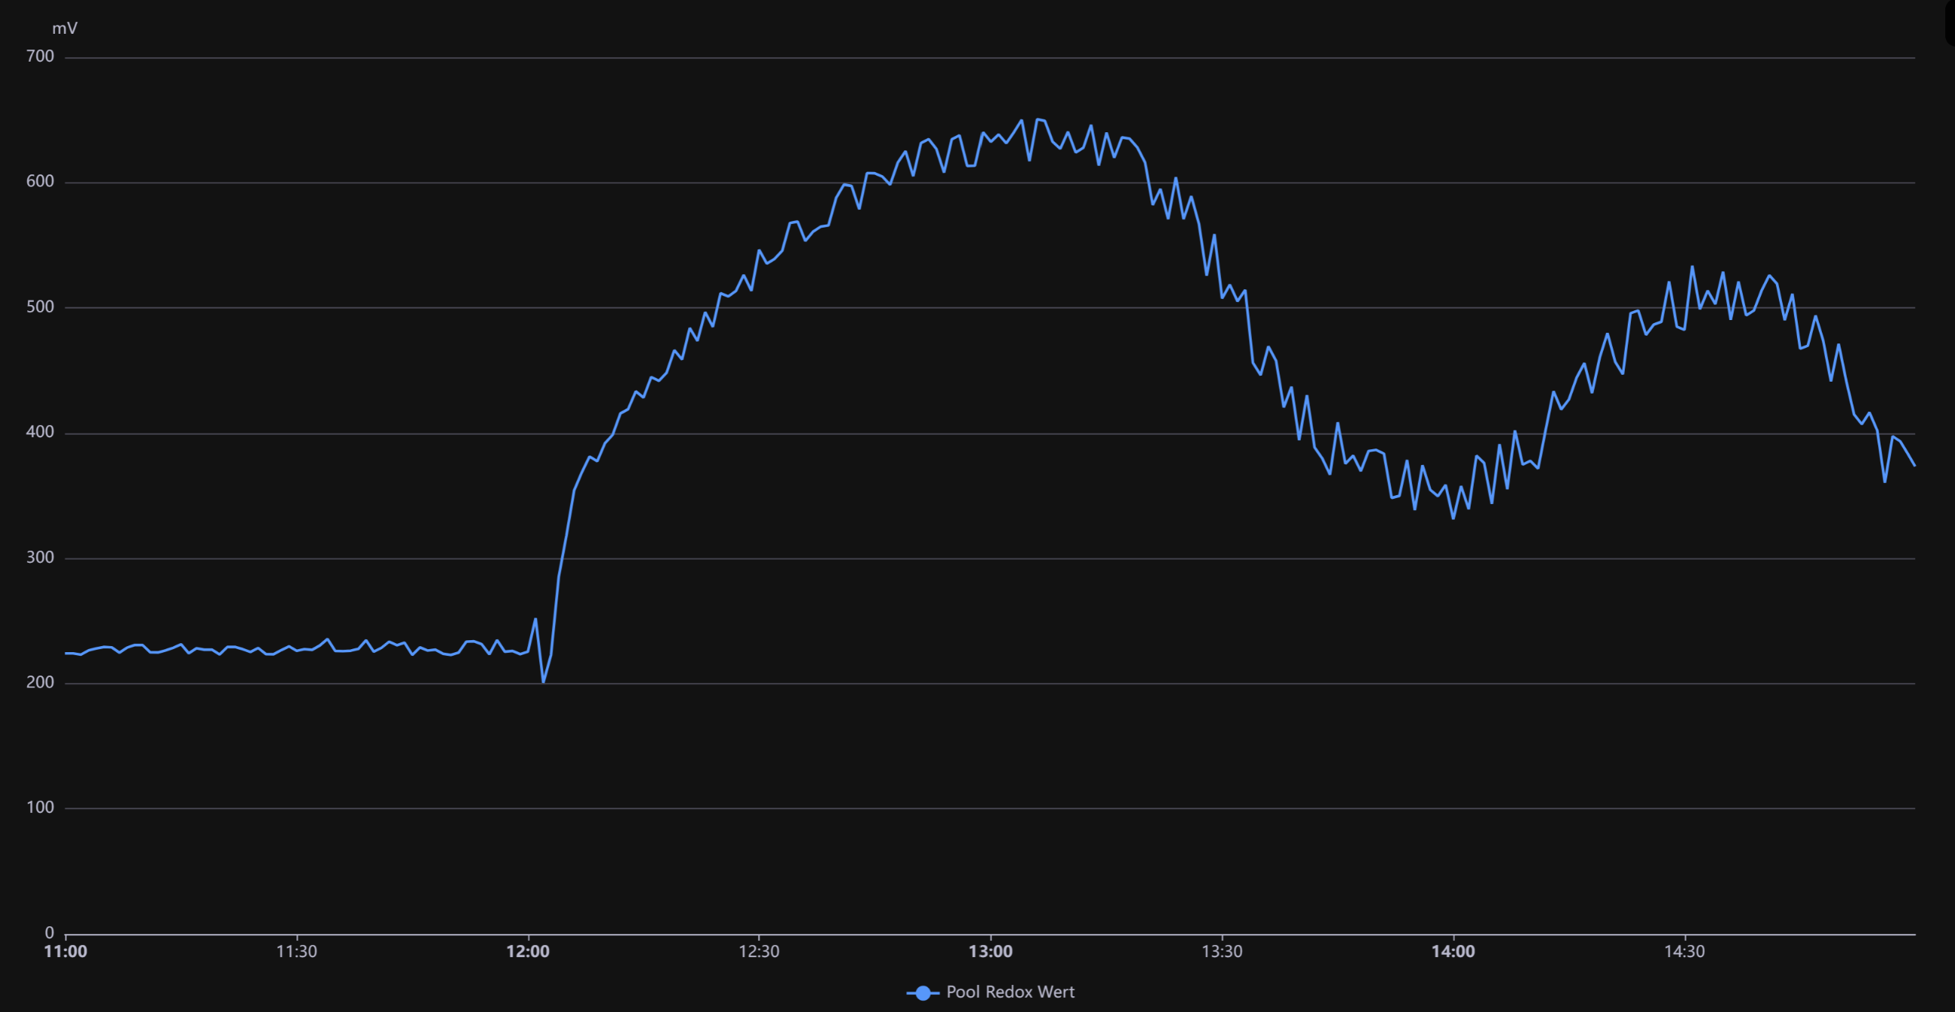Click the 100 y-axis value label
Screen dimensions: 1955x1012
[x=40, y=808]
